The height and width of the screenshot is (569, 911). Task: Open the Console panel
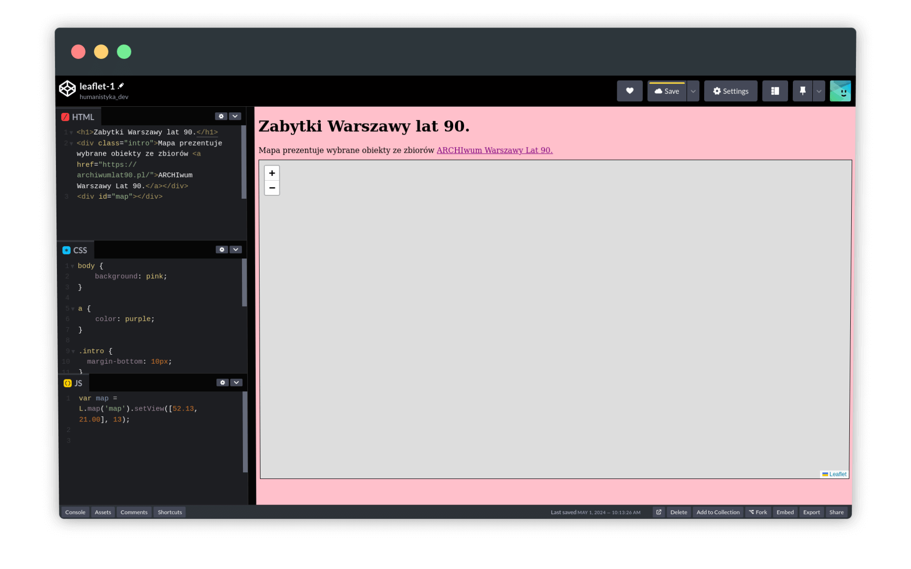coord(75,512)
